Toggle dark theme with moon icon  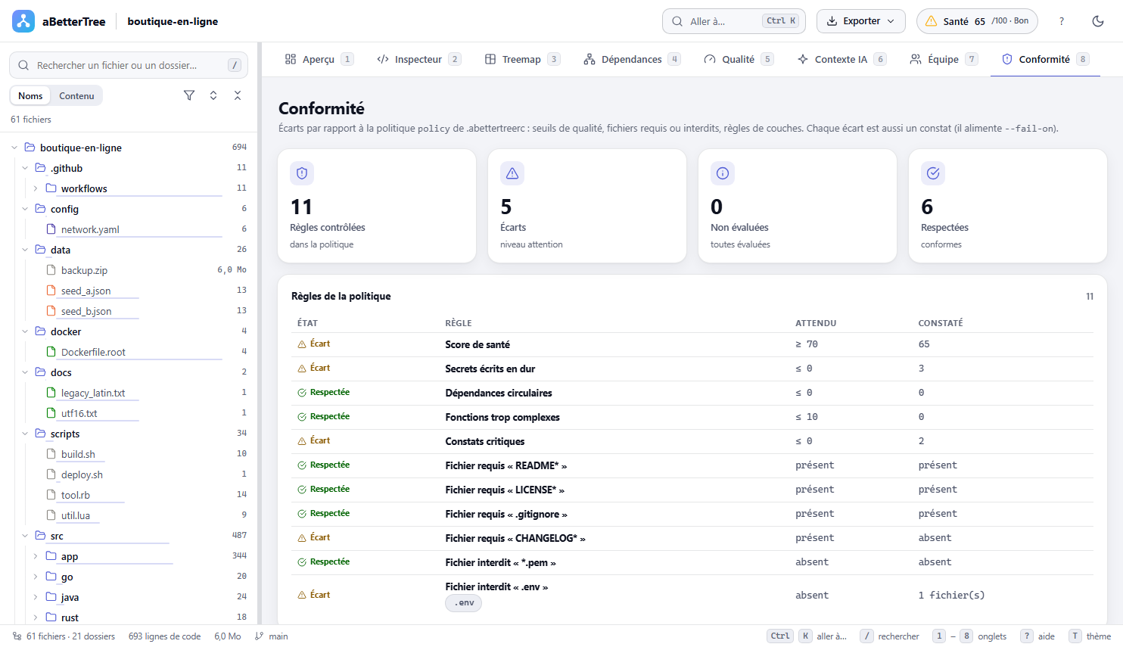click(x=1098, y=21)
